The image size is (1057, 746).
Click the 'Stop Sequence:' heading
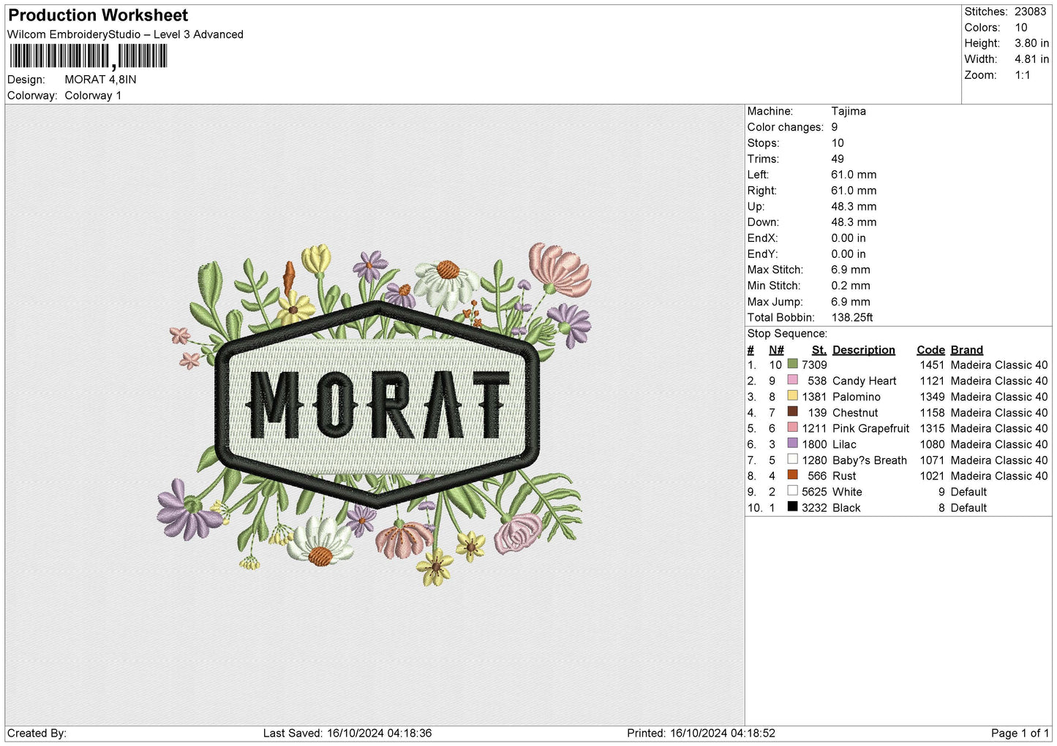(x=787, y=333)
